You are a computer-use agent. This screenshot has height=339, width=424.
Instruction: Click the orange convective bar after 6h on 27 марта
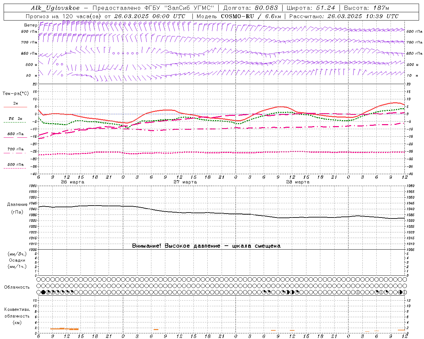(x=156, y=329)
